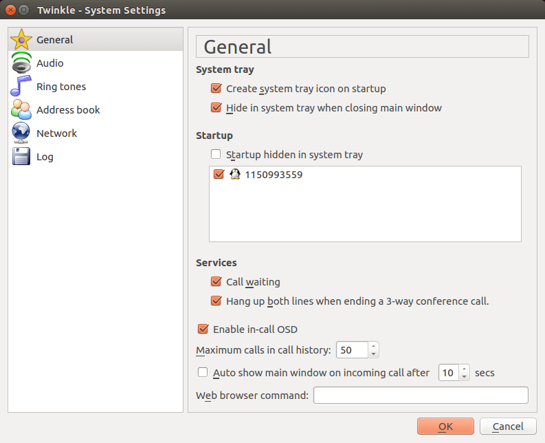Open Address book people icon
Screen dimensions: 545x443
point(21,109)
